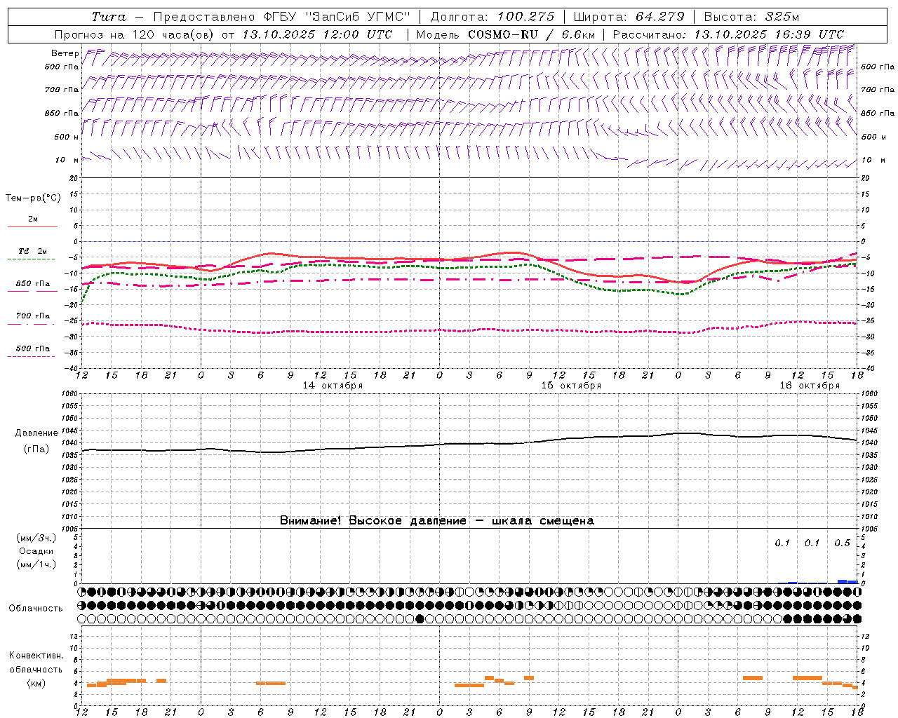Click the station name Tura in the title
898x718 pixels.
(109, 17)
